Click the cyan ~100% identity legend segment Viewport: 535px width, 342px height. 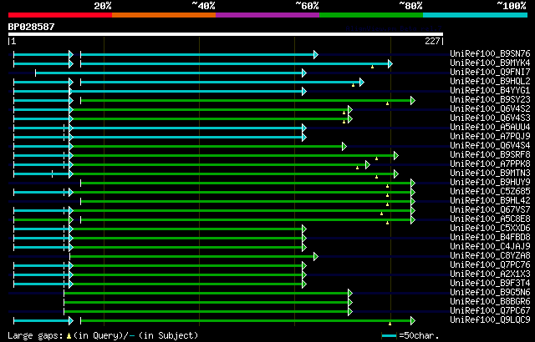[x=476, y=15]
